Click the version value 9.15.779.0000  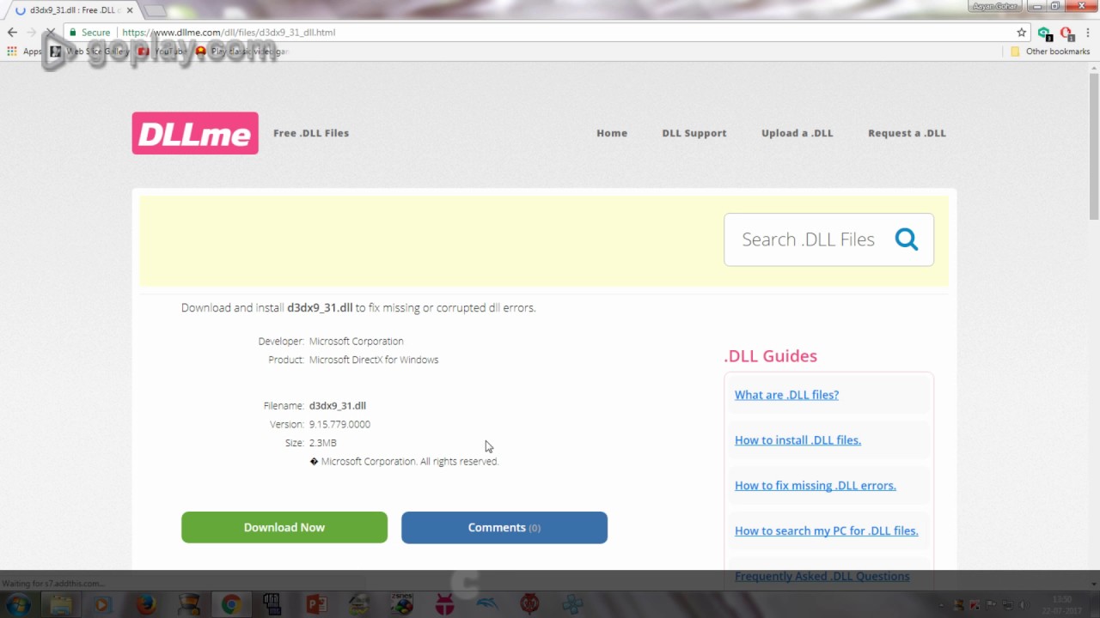339,425
